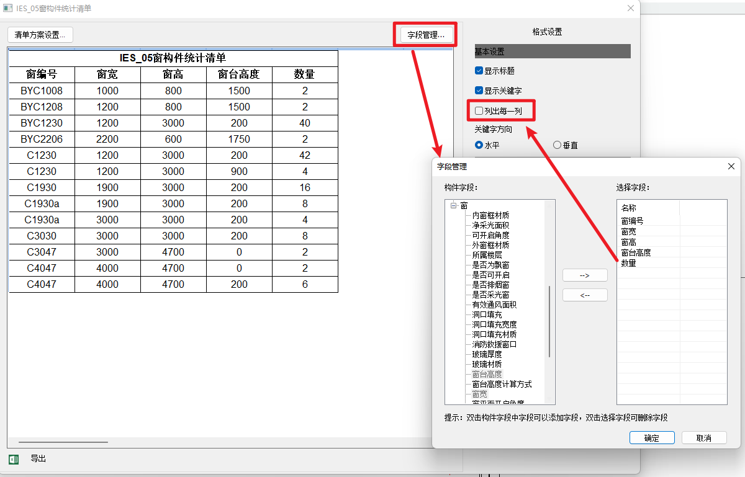This screenshot has width=745, height=477.
Task: Open 字段管理 button
Action: (426, 35)
